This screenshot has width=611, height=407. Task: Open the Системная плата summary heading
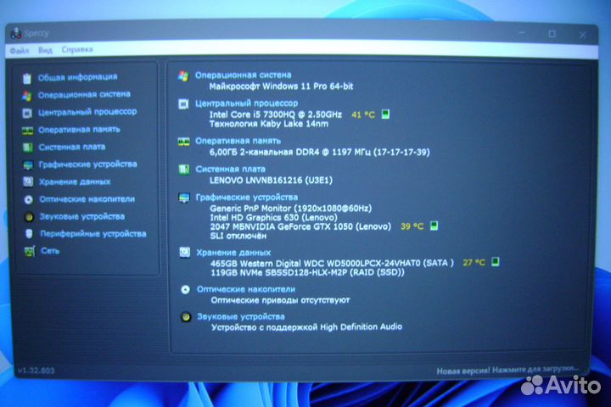[230, 169]
